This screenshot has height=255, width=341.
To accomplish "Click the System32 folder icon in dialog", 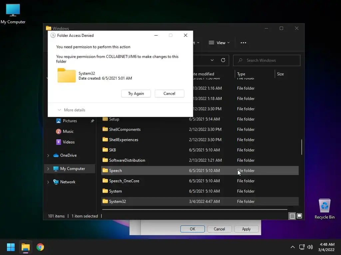I will (66, 75).
